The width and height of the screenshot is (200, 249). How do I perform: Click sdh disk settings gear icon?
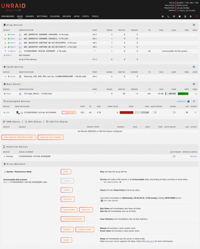(x=18, y=113)
